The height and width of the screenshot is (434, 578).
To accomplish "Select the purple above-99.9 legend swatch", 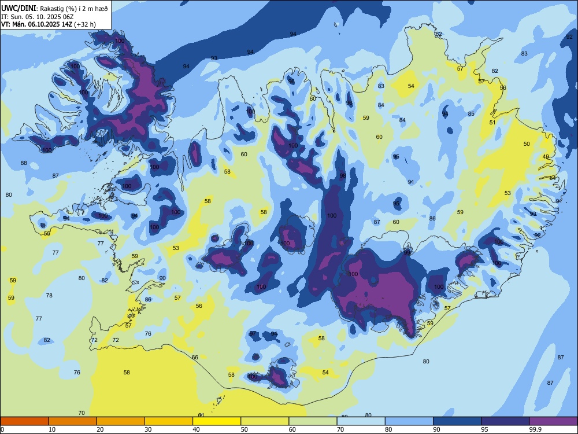I will point(553,421).
